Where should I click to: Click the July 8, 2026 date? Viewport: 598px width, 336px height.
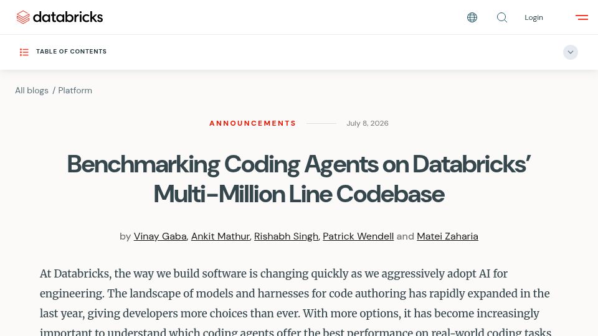tap(368, 123)
